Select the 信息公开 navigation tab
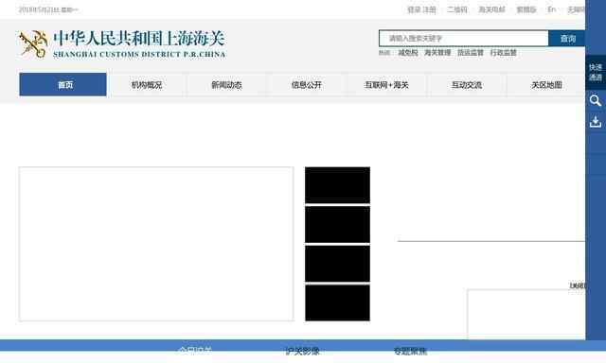606x363 pixels. [307, 85]
